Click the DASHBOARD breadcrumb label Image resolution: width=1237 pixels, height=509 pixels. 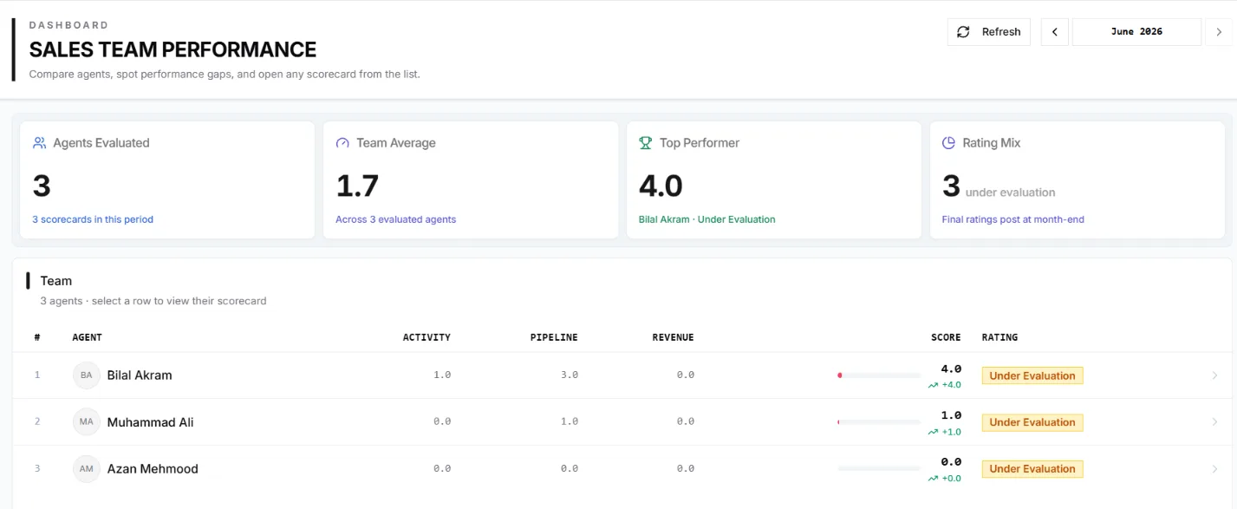point(68,25)
